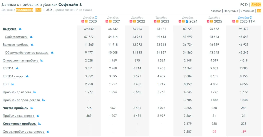263x137 pixels.
Task: Open the 2020 PDF report icon
Action: coord(83,21)
